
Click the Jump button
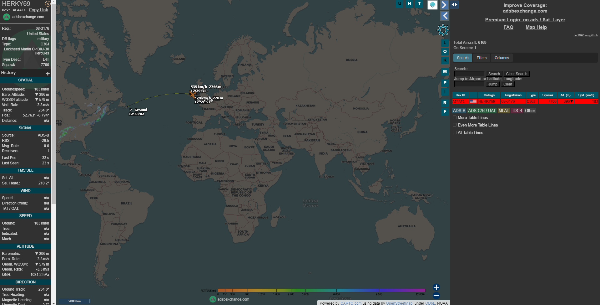click(x=493, y=84)
